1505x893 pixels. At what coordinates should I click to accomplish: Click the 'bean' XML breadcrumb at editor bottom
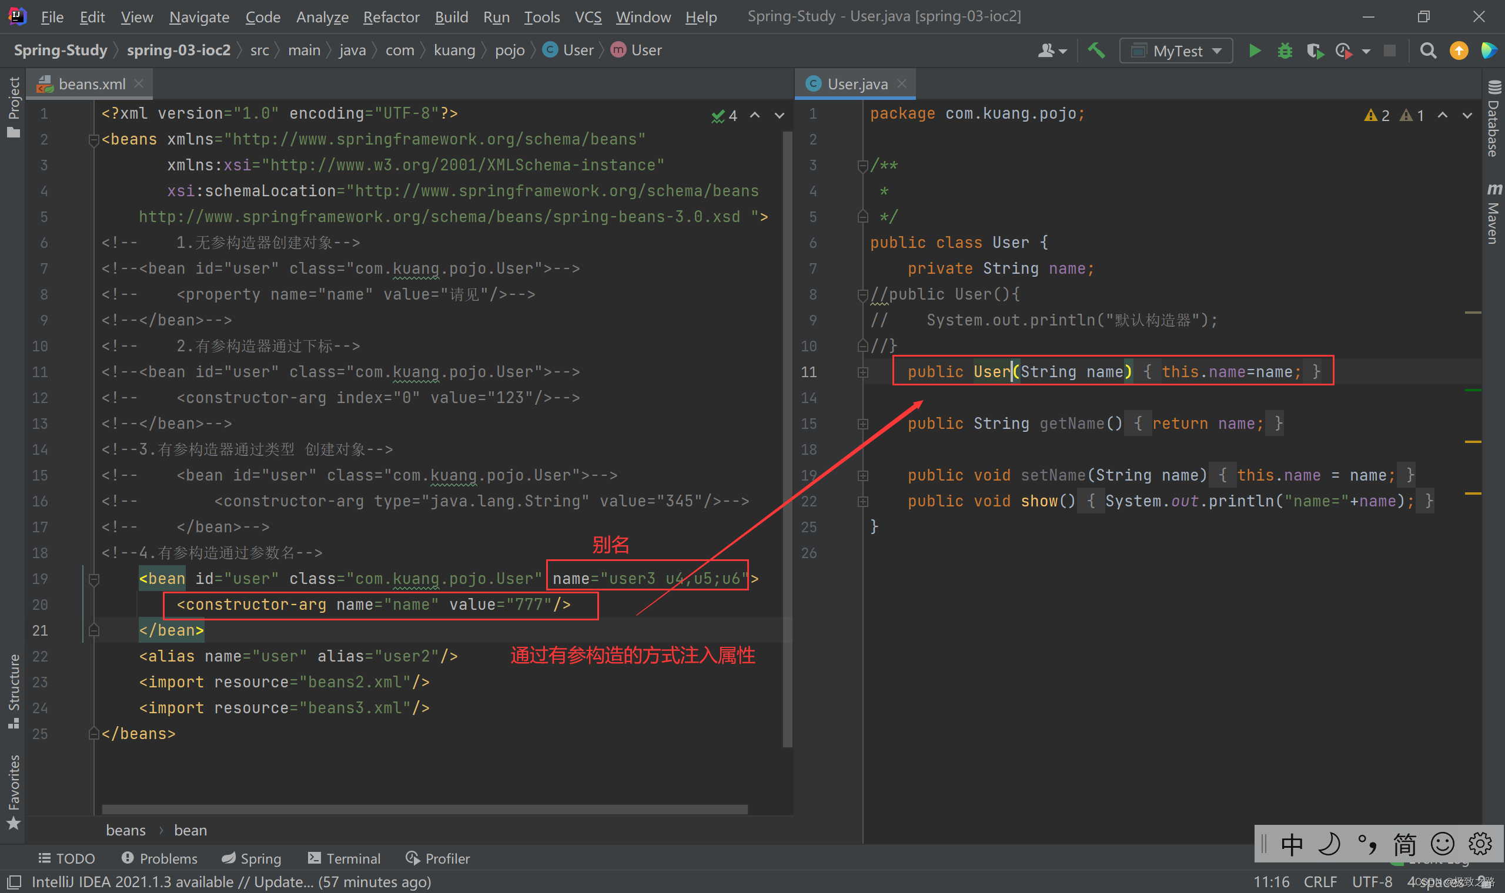[190, 830]
